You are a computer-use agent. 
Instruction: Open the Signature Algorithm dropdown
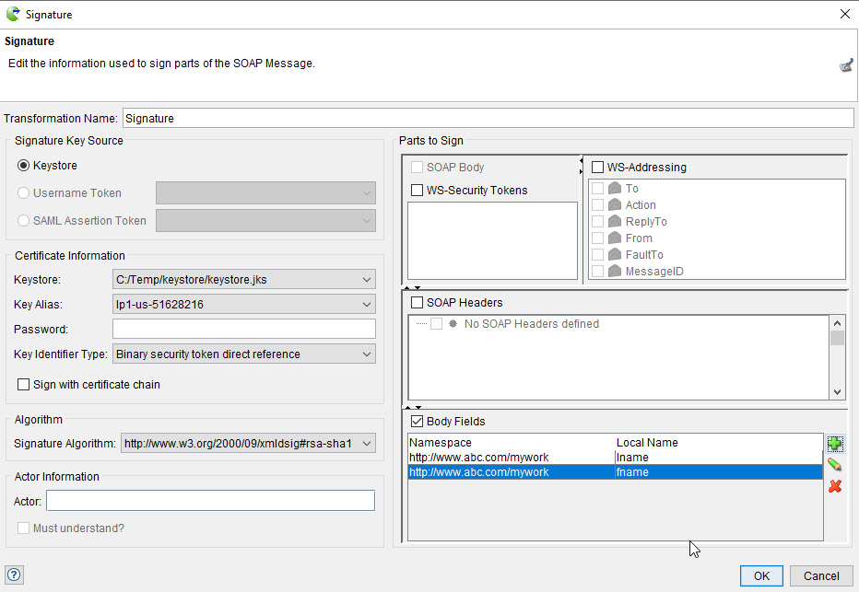tap(367, 444)
